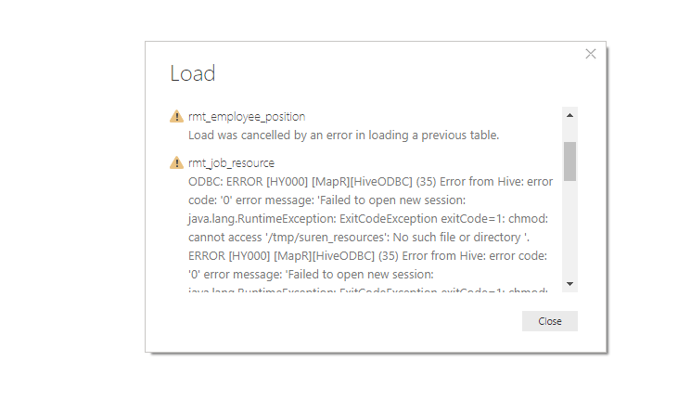678x413 pixels.
Task: Click the X icon to dismiss Load dialog
Action: pyautogui.click(x=591, y=54)
